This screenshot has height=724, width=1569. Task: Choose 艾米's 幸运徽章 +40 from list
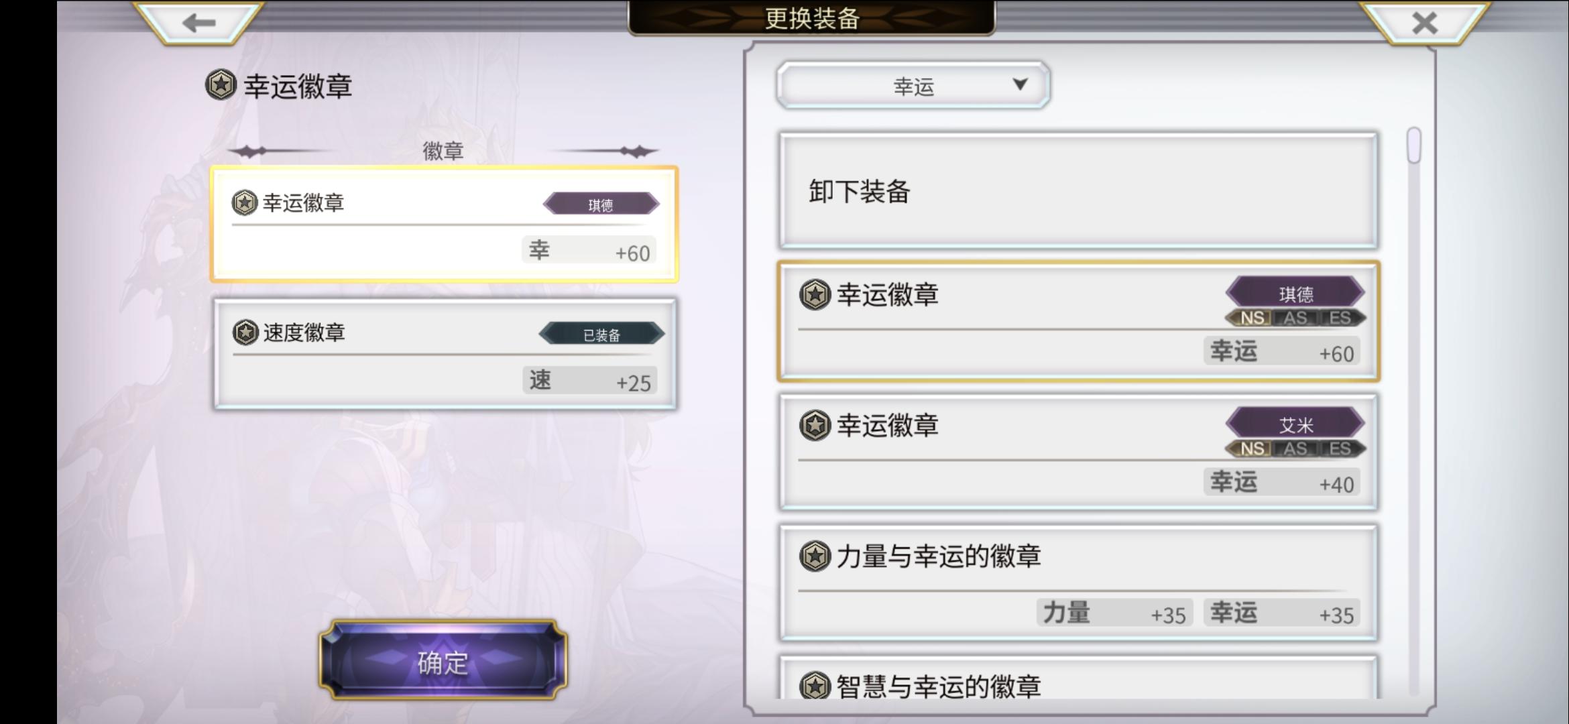tap(1078, 452)
